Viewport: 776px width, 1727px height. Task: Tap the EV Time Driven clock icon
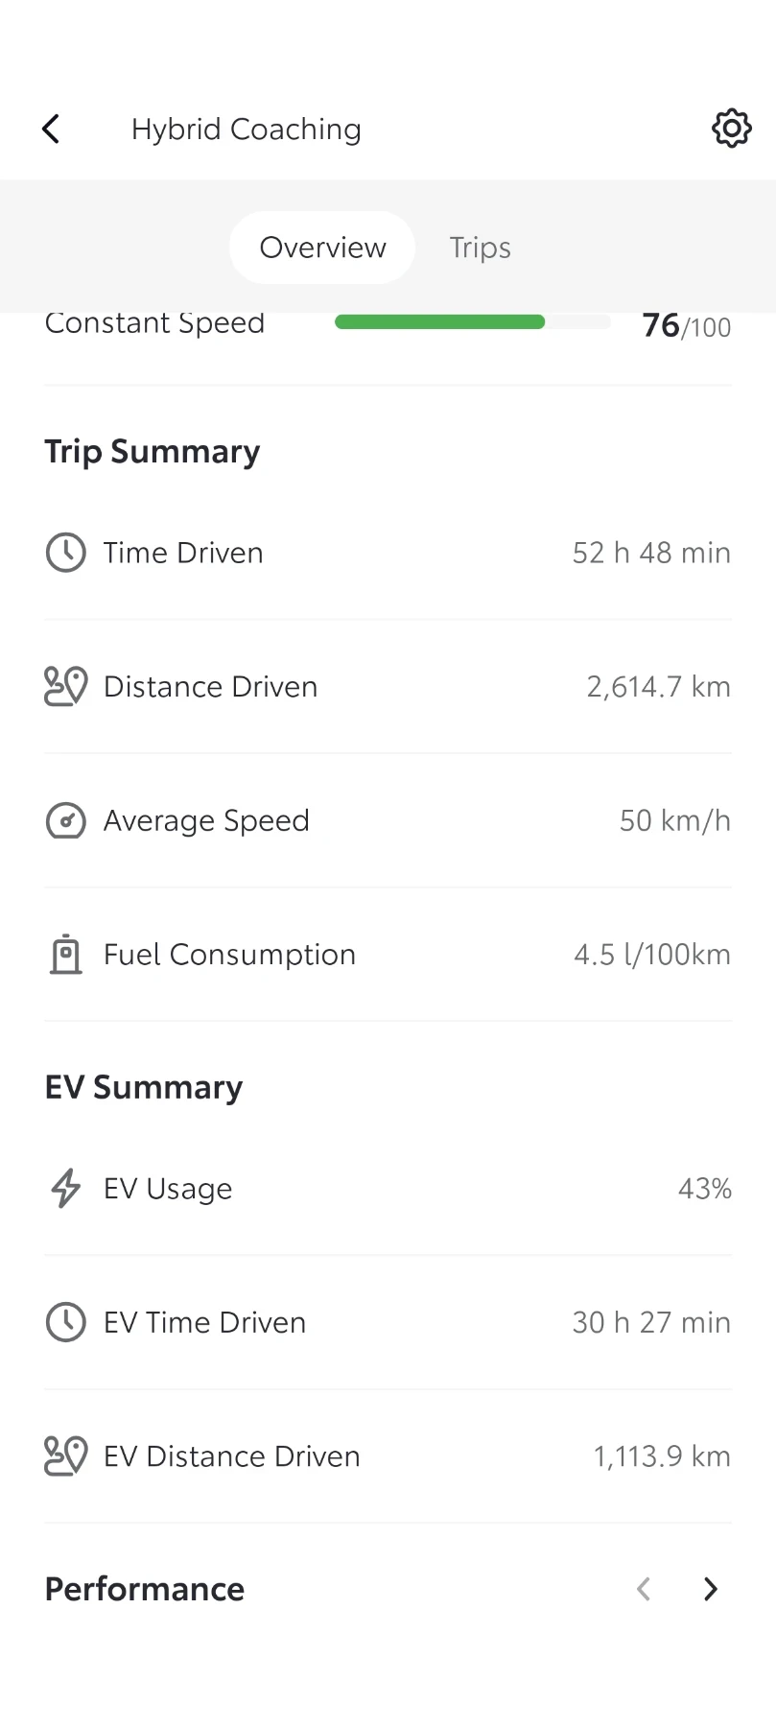(x=66, y=1322)
